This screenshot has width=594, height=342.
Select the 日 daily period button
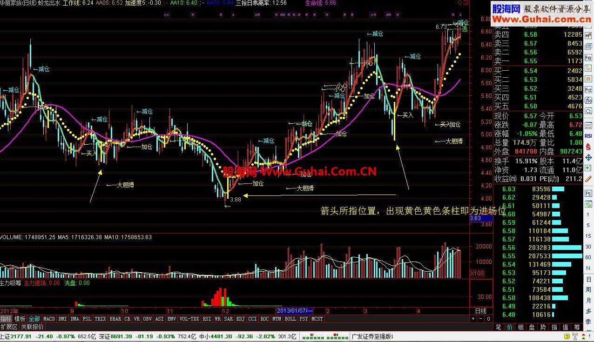point(588,279)
